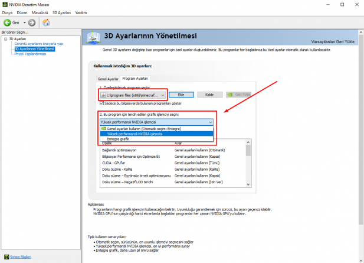Open the Yardım menu

[81, 13]
